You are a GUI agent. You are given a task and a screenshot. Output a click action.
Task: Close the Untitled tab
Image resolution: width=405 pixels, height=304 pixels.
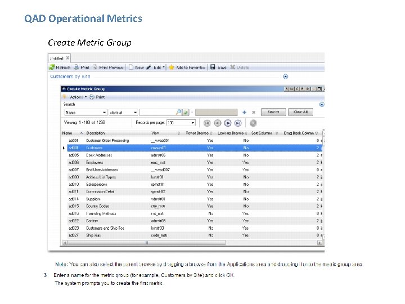tap(67, 58)
